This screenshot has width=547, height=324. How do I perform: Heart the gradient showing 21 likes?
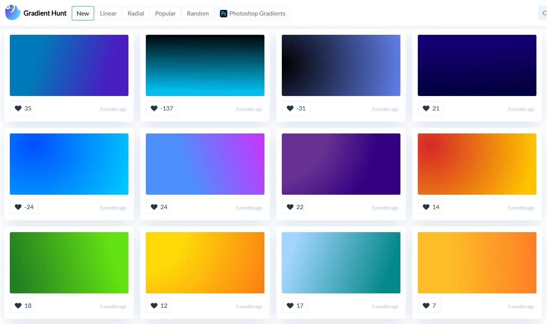(426, 109)
